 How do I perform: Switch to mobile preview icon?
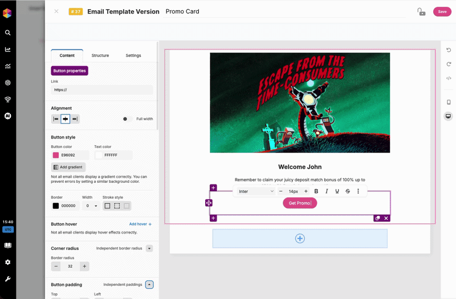click(449, 102)
